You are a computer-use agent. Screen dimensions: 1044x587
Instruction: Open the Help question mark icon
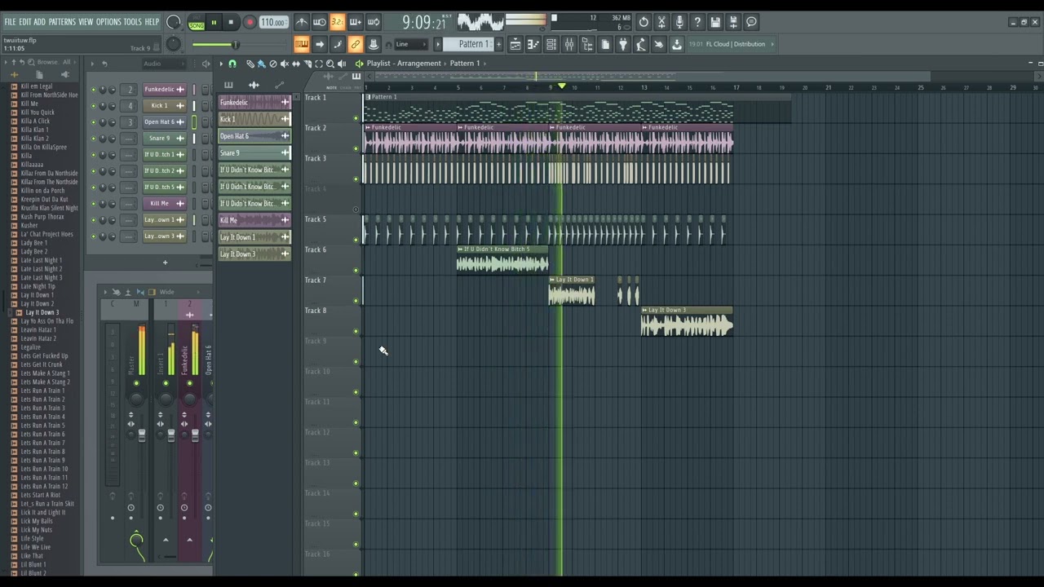[x=697, y=23]
